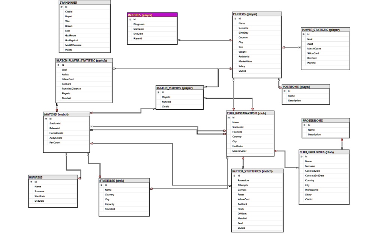Click the key icon in MATCH_PLAYER_STATISTIC table
This screenshot has width=384, height=243.
[x=58, y=65]
